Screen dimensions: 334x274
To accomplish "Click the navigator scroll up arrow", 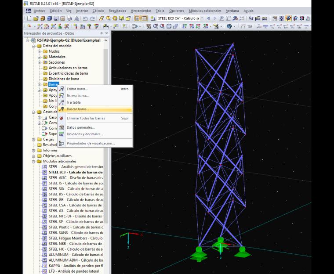I will point(106,40).
